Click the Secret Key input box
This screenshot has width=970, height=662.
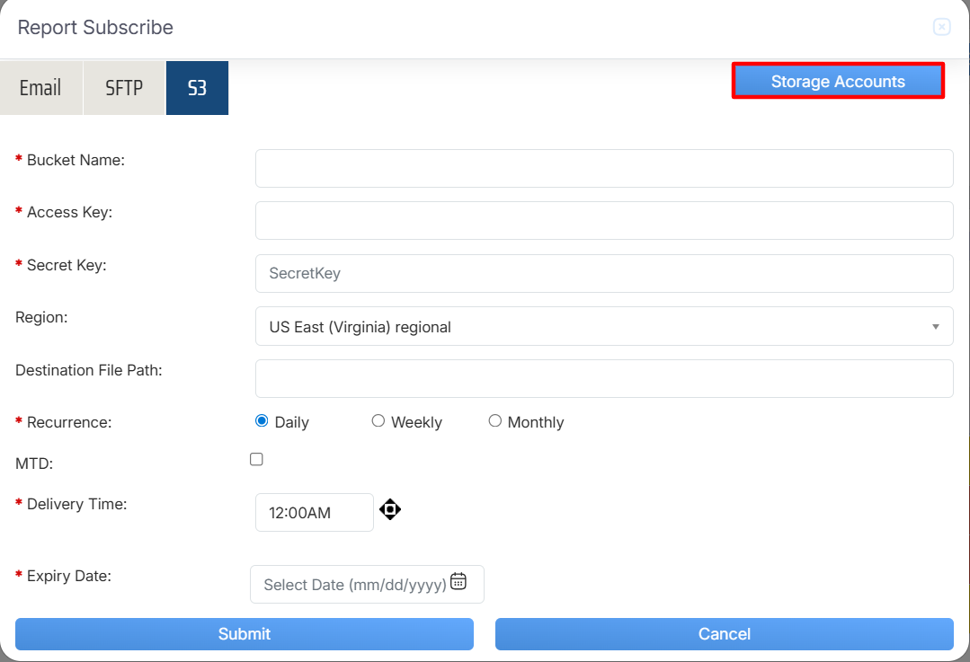point(603,274)
